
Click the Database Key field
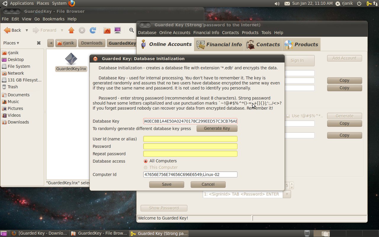(190, 121)
